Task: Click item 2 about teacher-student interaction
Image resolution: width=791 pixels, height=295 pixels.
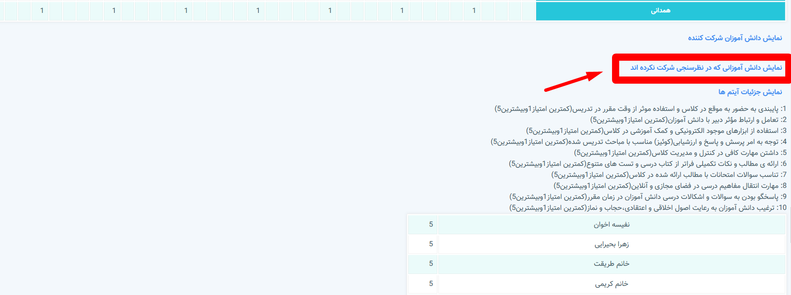Action: coord(688,120)
